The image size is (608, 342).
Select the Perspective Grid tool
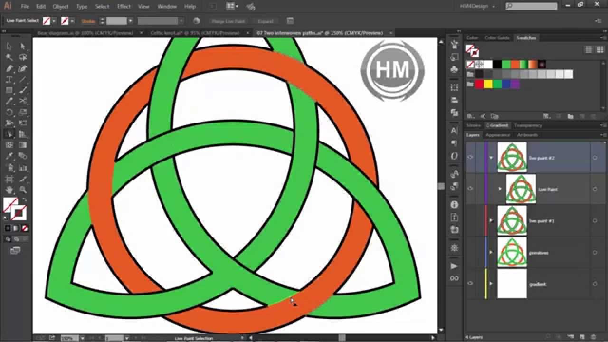pyautogui.click(x=22, y=134)
